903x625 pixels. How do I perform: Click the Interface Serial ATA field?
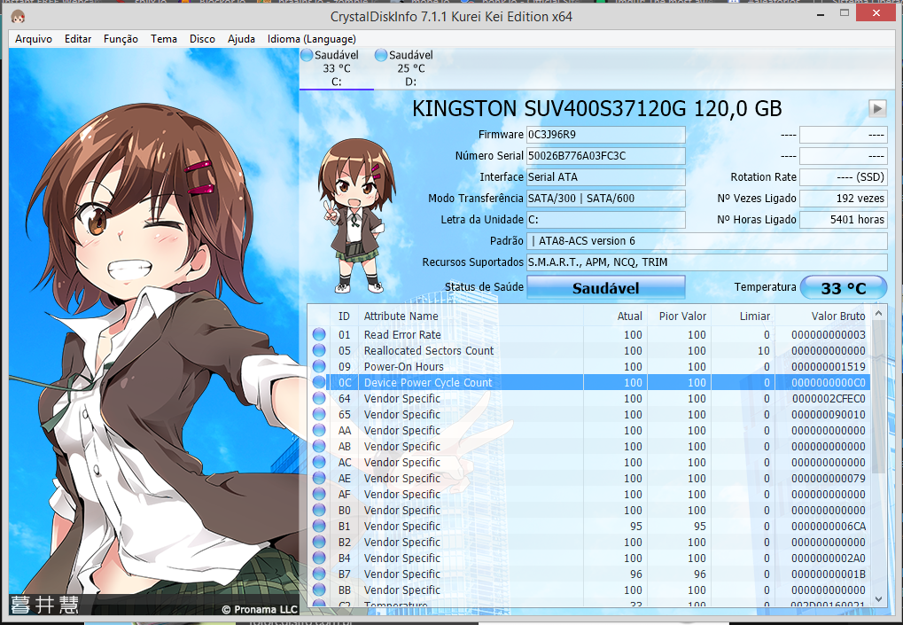pos(606,177)
